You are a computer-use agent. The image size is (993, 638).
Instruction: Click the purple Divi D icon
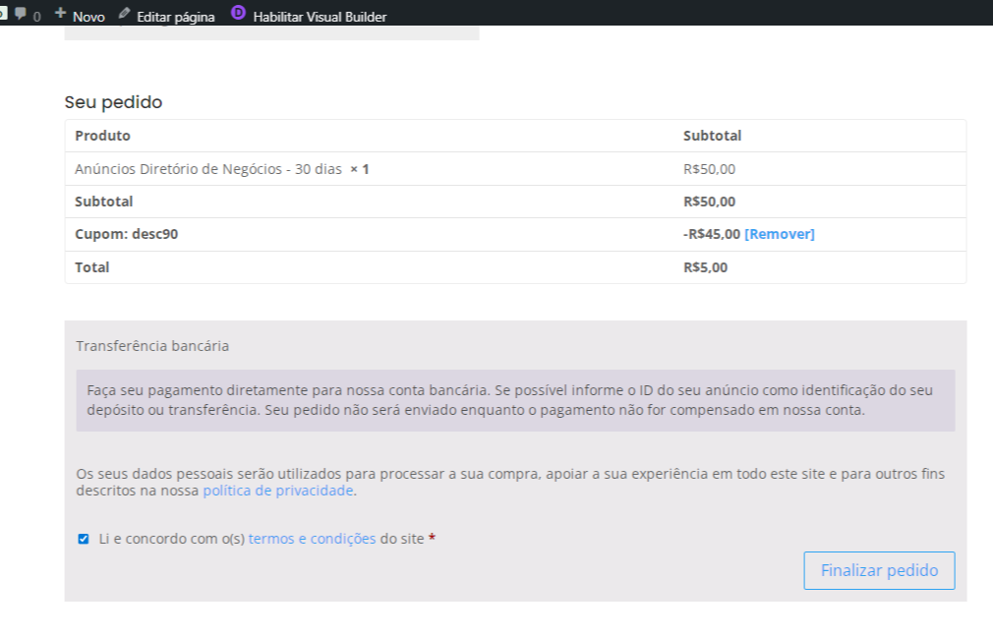pyautogui.click(x=238, y=14)
